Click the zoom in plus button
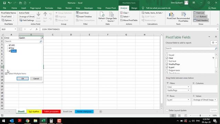Image resolution: width=220 pixels, height=124 pixels. click(x=209, y=115)
